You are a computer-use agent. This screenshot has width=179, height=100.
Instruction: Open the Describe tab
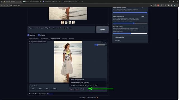[65, 39]
